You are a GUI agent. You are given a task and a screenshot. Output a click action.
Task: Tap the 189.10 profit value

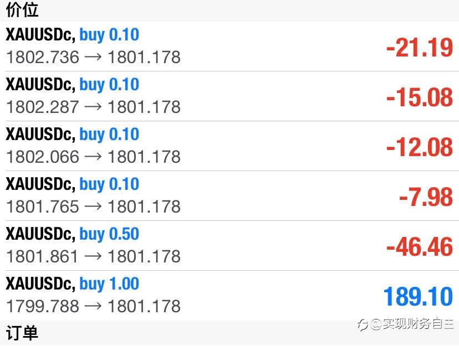418,297
